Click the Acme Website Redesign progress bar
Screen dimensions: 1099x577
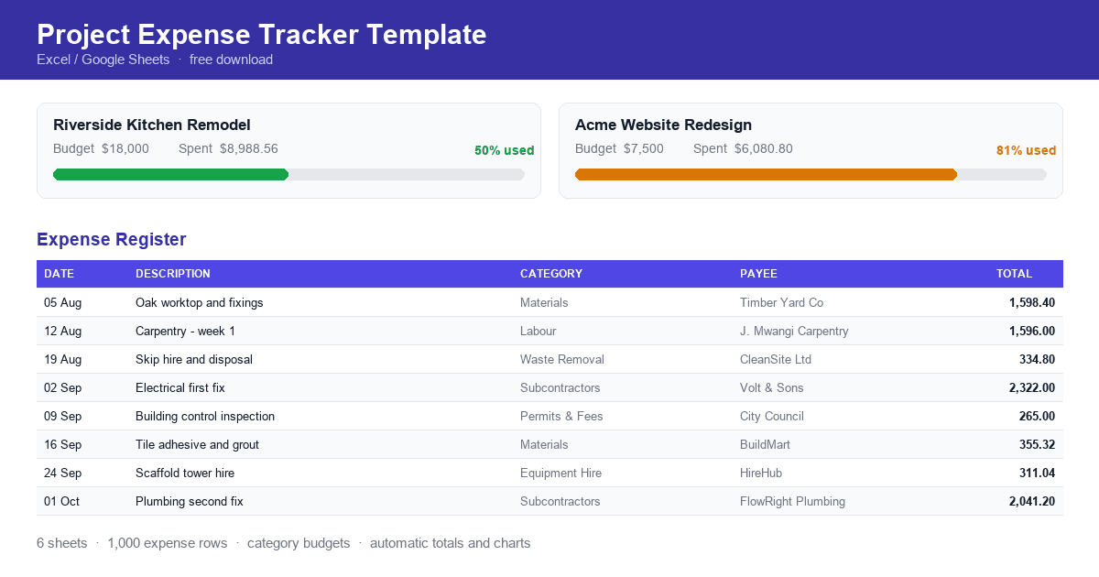pos(811,174)
